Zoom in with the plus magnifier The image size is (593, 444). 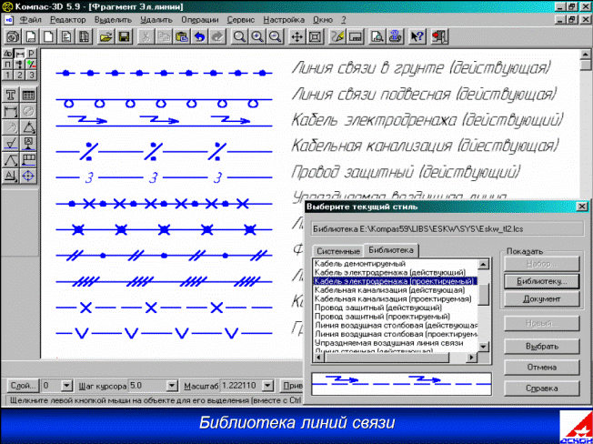point(257,37)
